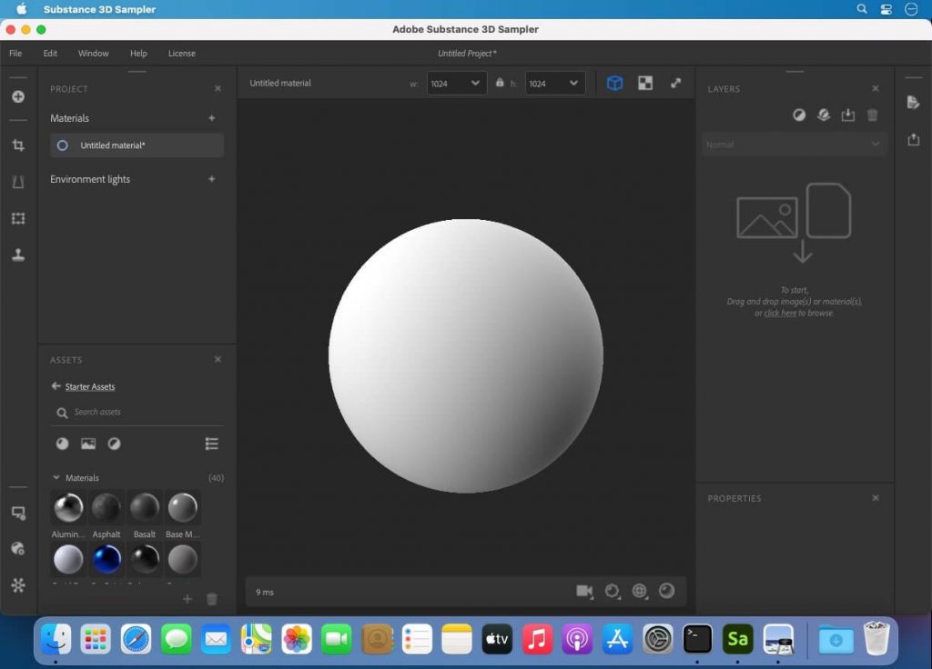Open the Window menu in the menu bar
932x669 pixels.
(93, 53)
